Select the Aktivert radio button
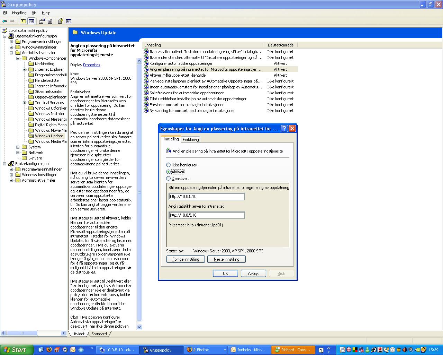Screen dimensions: 443x355 coord(169,172)
